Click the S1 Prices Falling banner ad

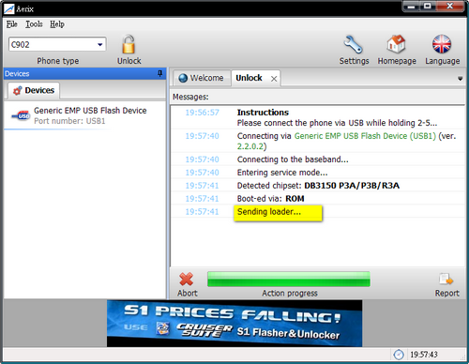[234, 324]
